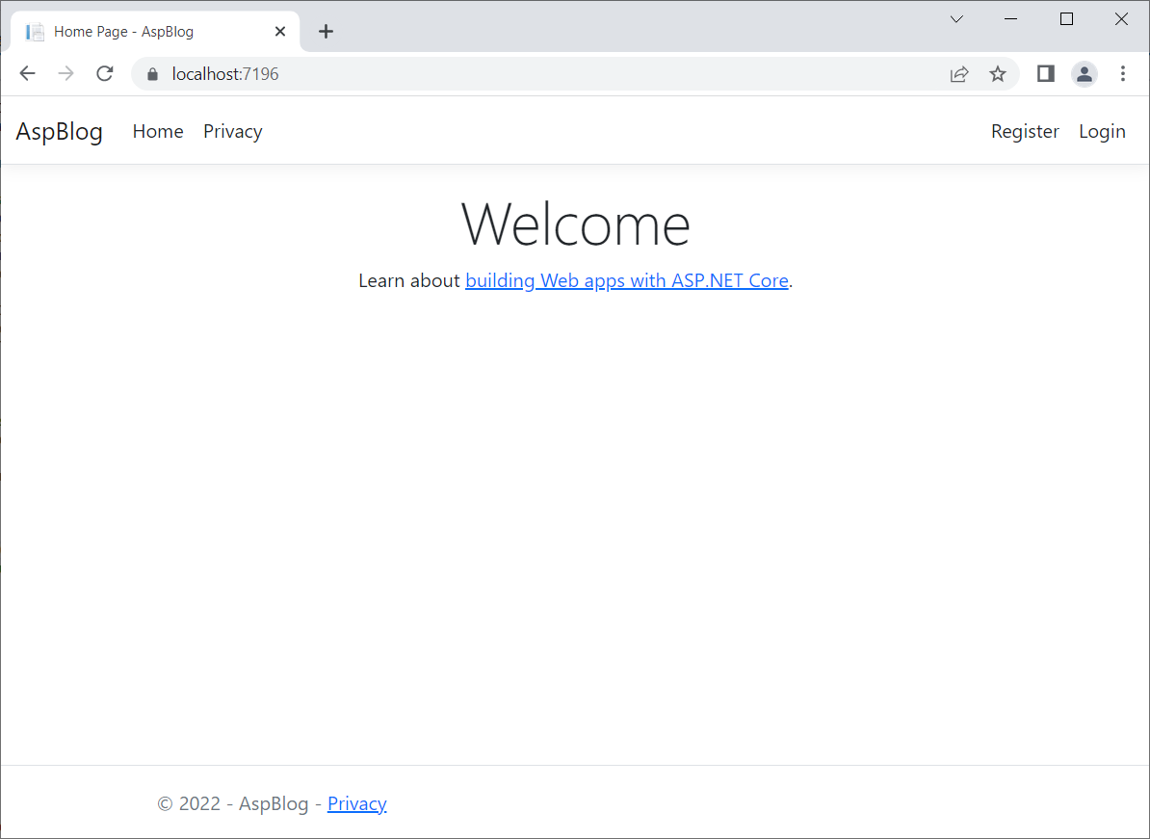Click the Privacy link in the footer
The height and width of the screenshot is (839, 1150).
[x=357, y=803]
